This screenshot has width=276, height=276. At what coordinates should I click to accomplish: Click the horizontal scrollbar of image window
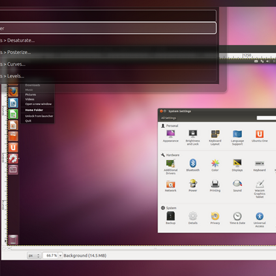143,248
